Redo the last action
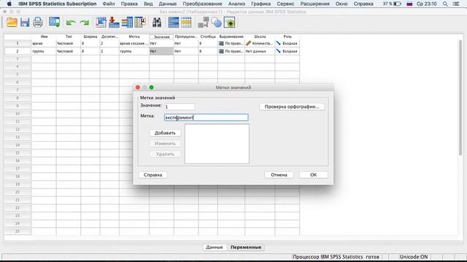467x262 pixels. point(85,23)
